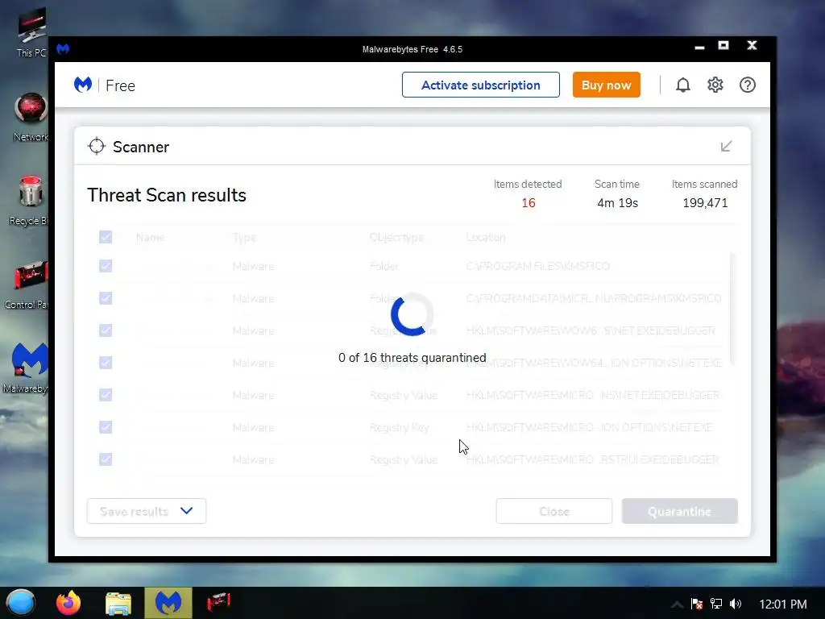Click "0 of 16 threats quarantined" text
Screen dimensions: 825x619
412,358
